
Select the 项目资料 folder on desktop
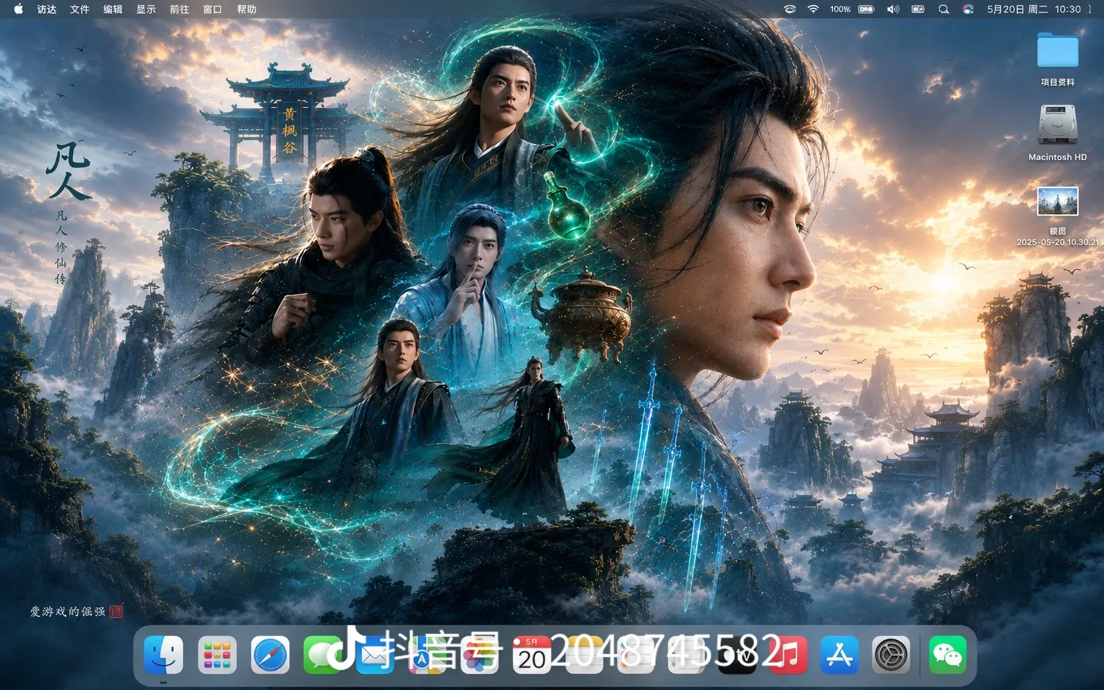click(x=1057, y=51)
